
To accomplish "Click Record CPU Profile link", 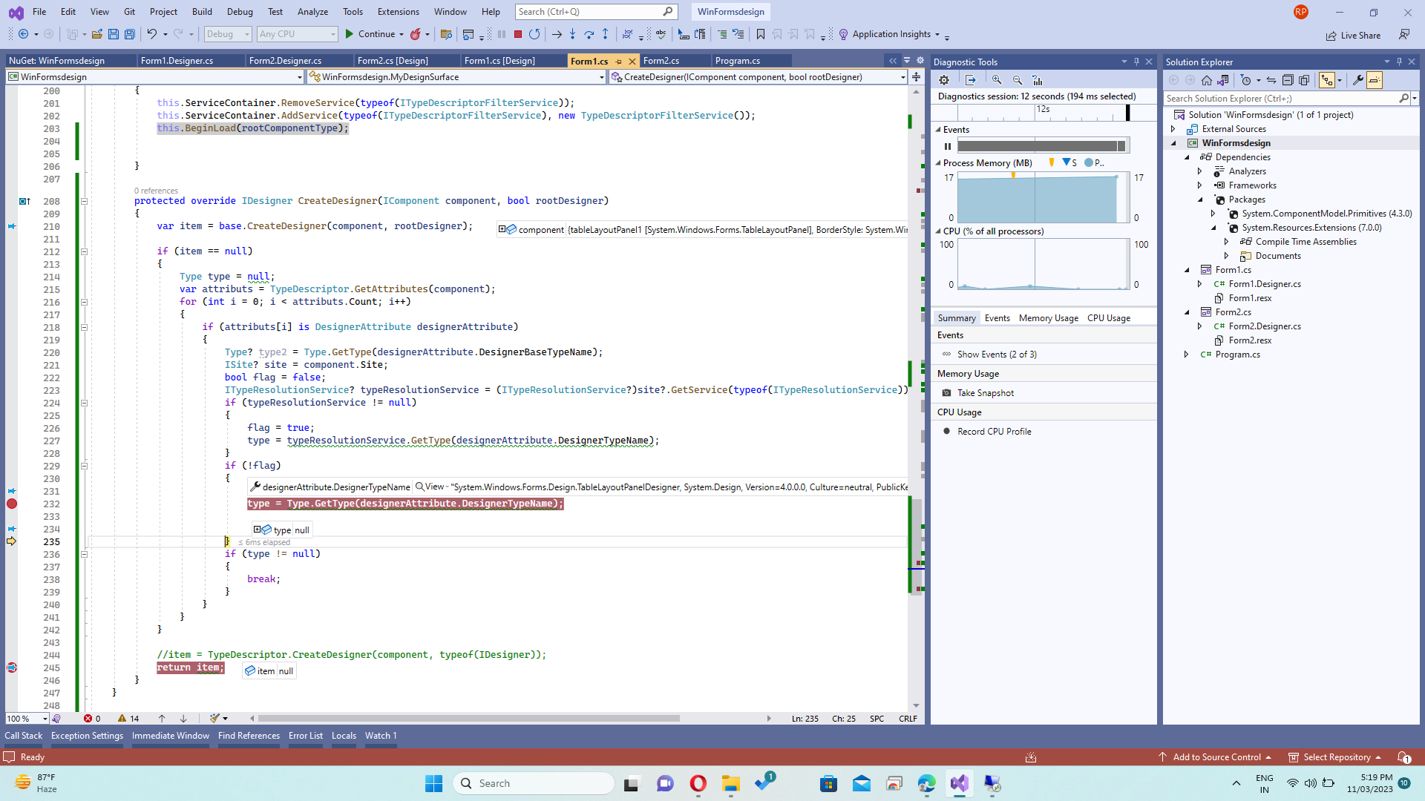I will click(994, 432).
